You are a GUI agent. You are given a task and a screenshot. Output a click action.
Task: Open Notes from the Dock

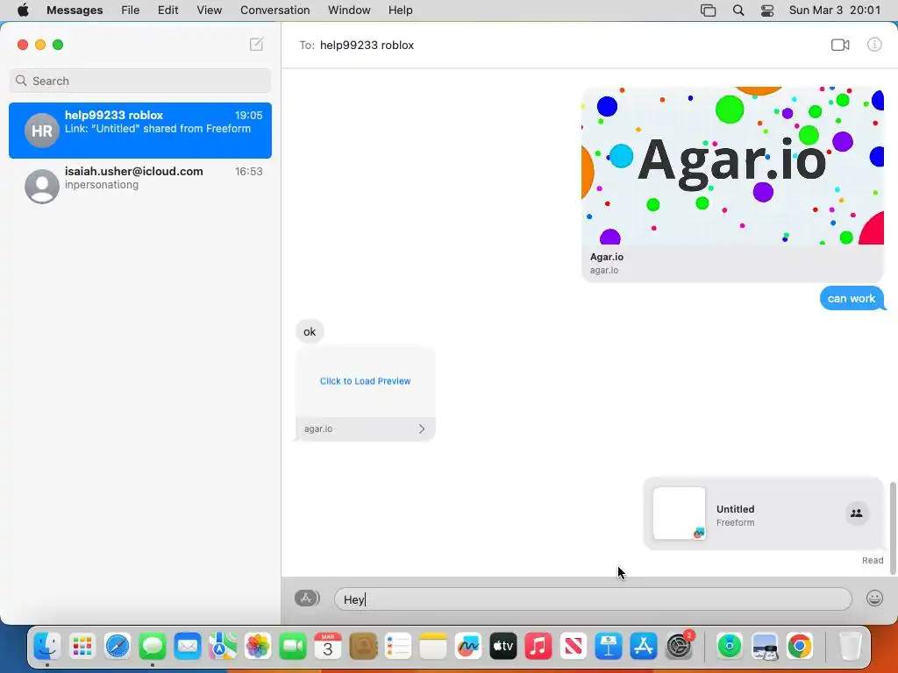coord(433,646)
